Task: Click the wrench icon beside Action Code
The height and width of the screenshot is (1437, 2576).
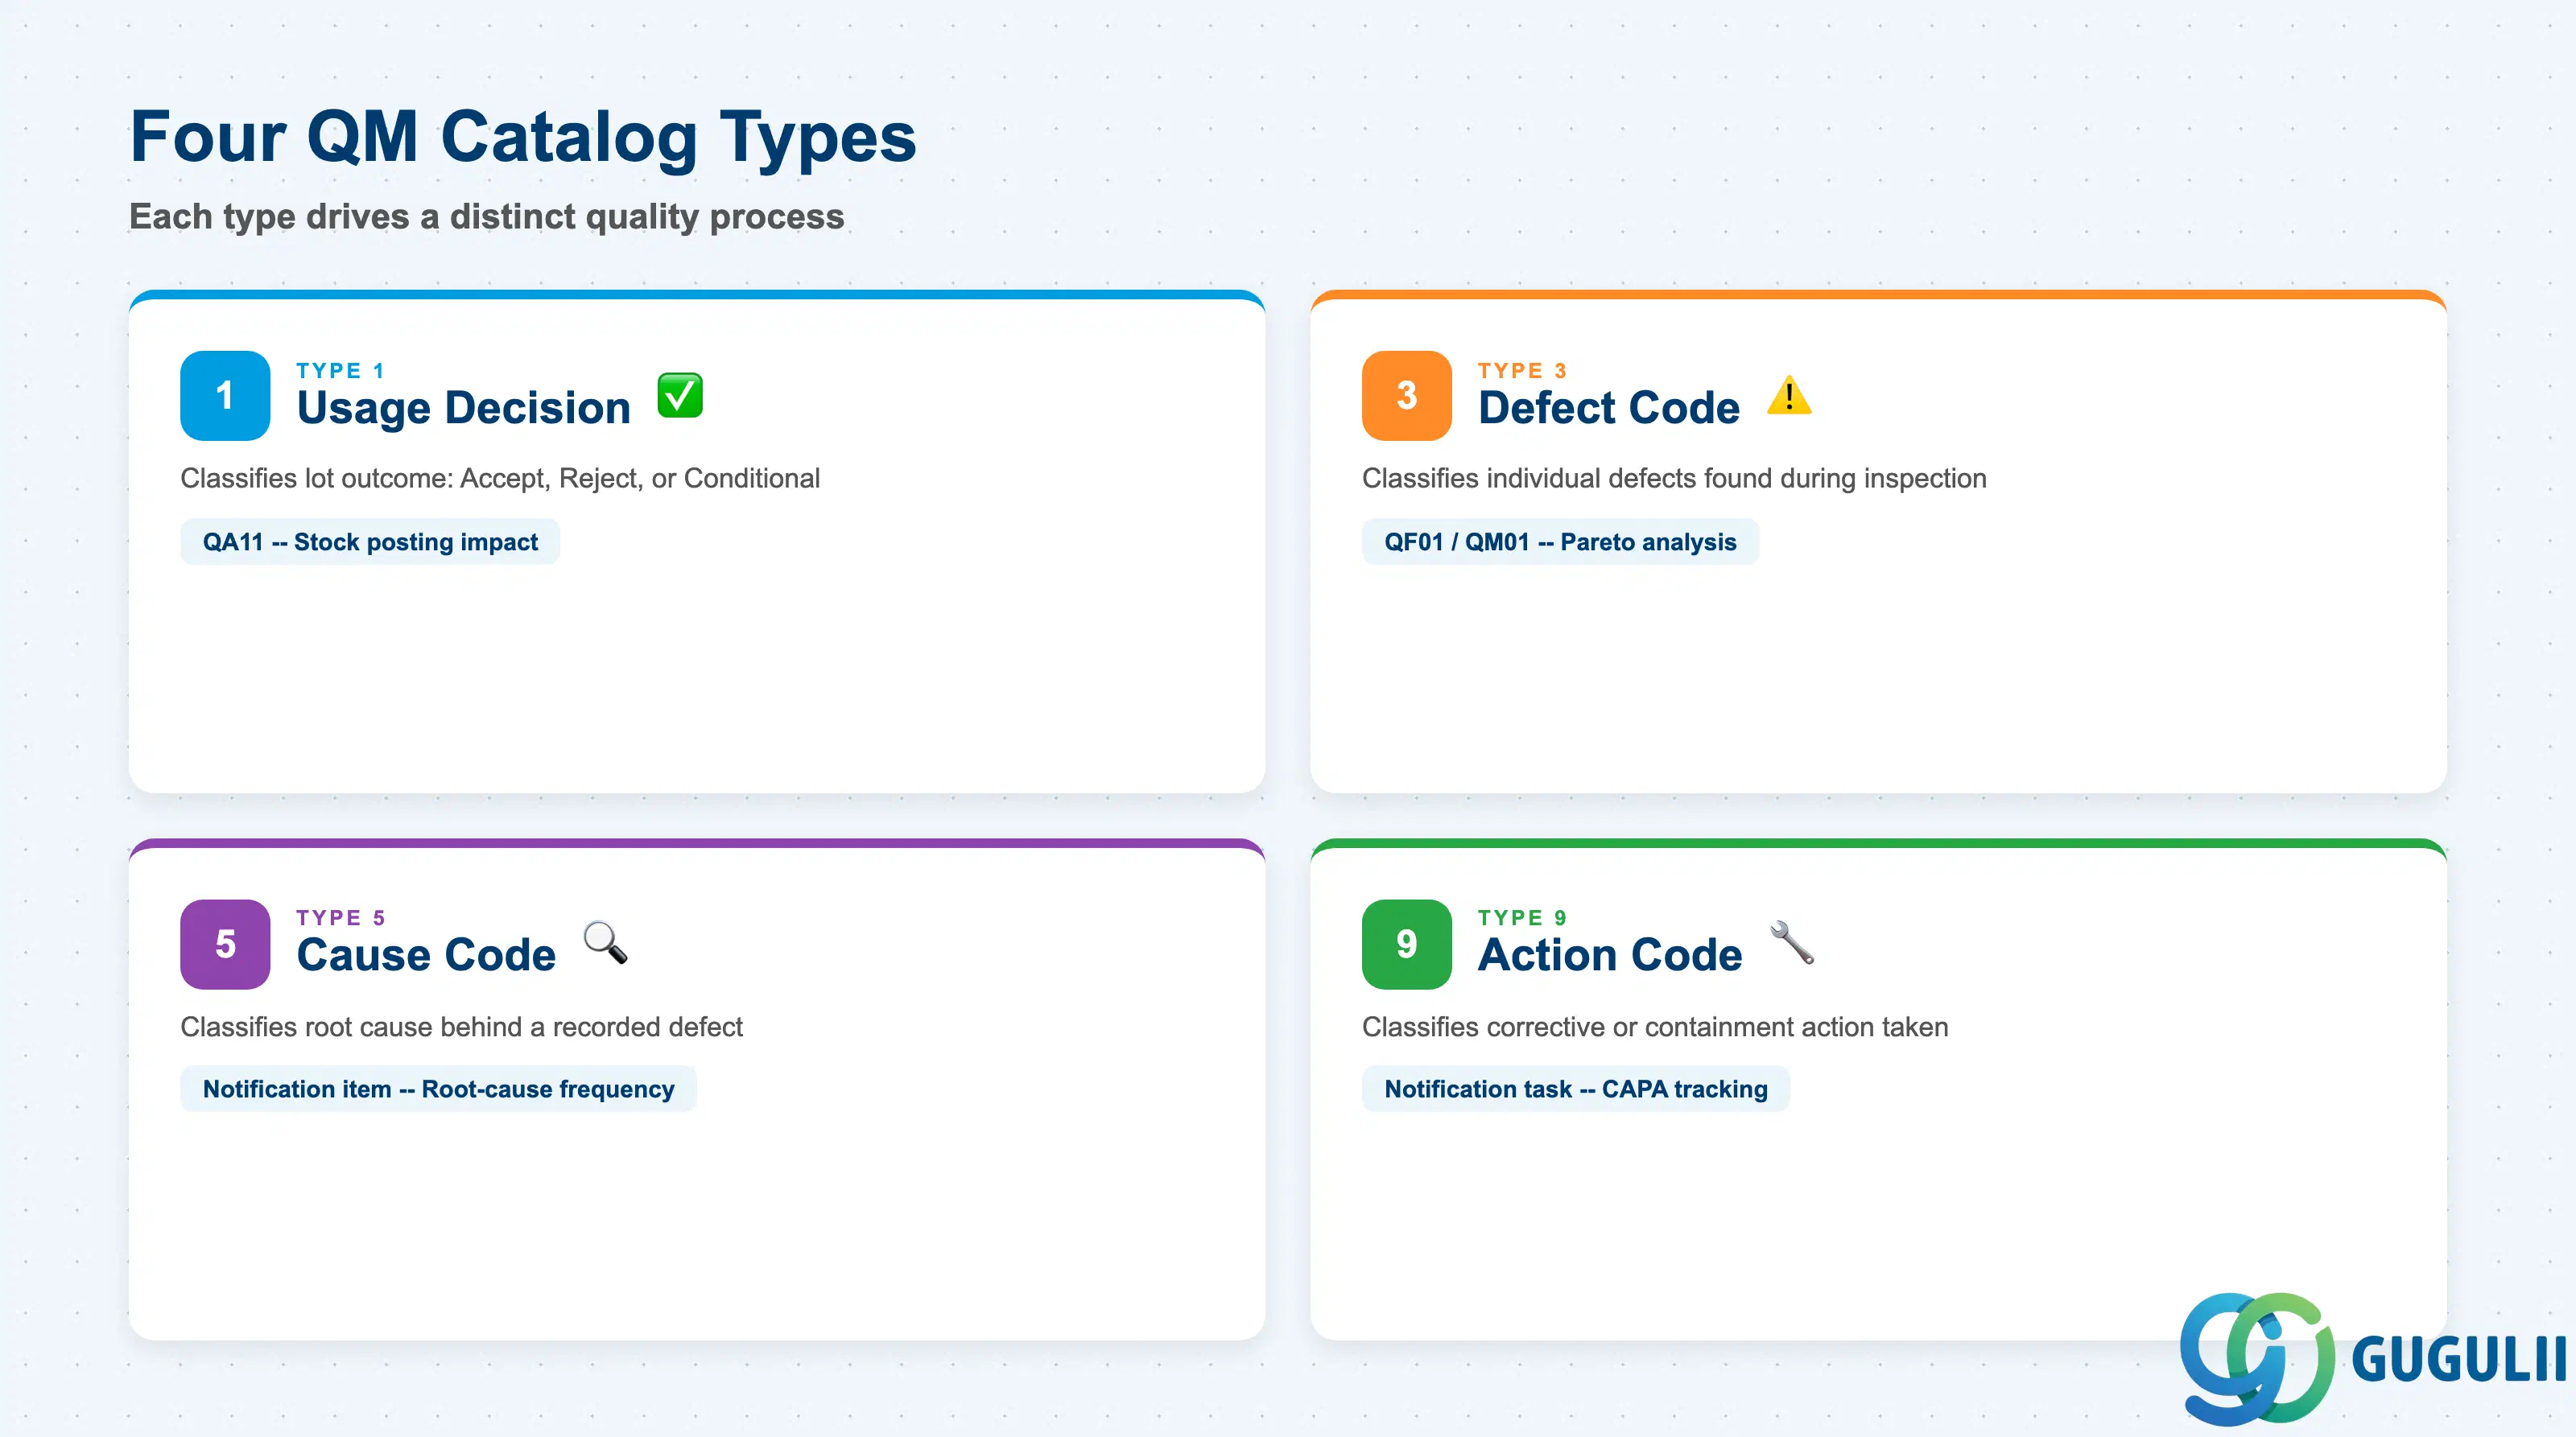Action: point(1791,942)
